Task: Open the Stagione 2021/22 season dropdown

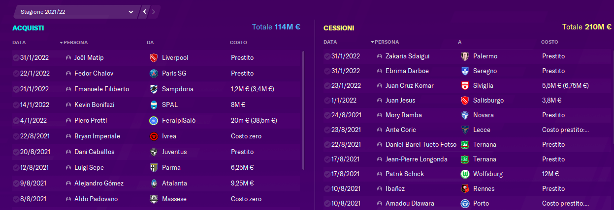Action: 75,11
